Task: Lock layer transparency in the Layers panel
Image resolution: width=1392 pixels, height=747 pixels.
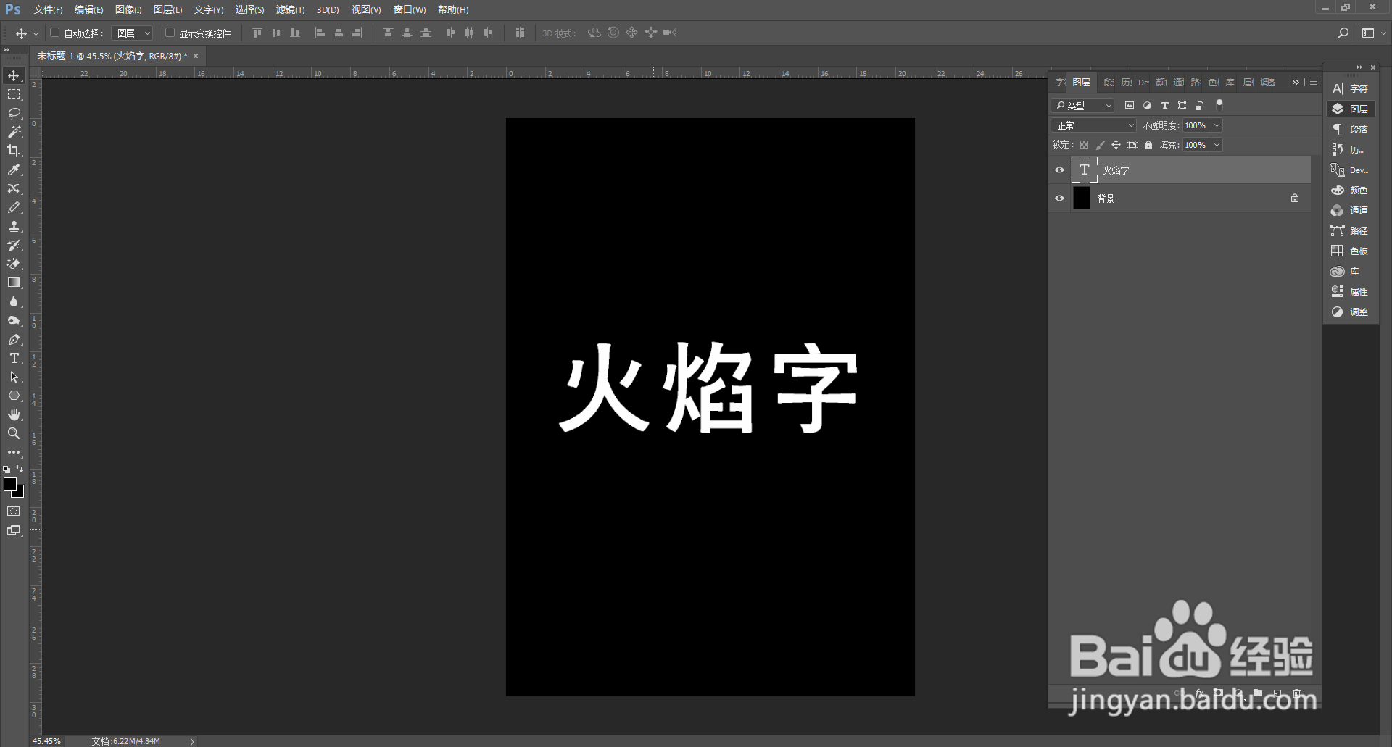Action: (x=1084, y=145)
